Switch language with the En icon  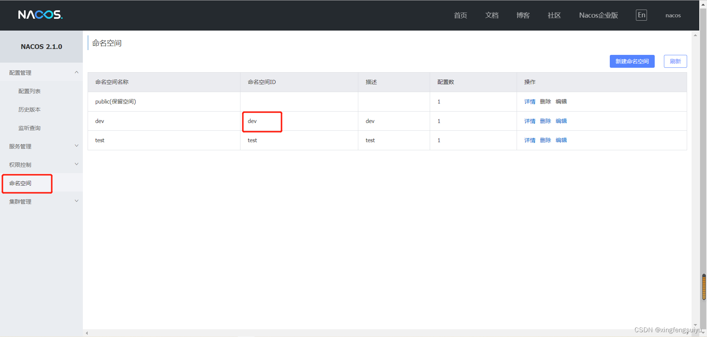point(641,15)
